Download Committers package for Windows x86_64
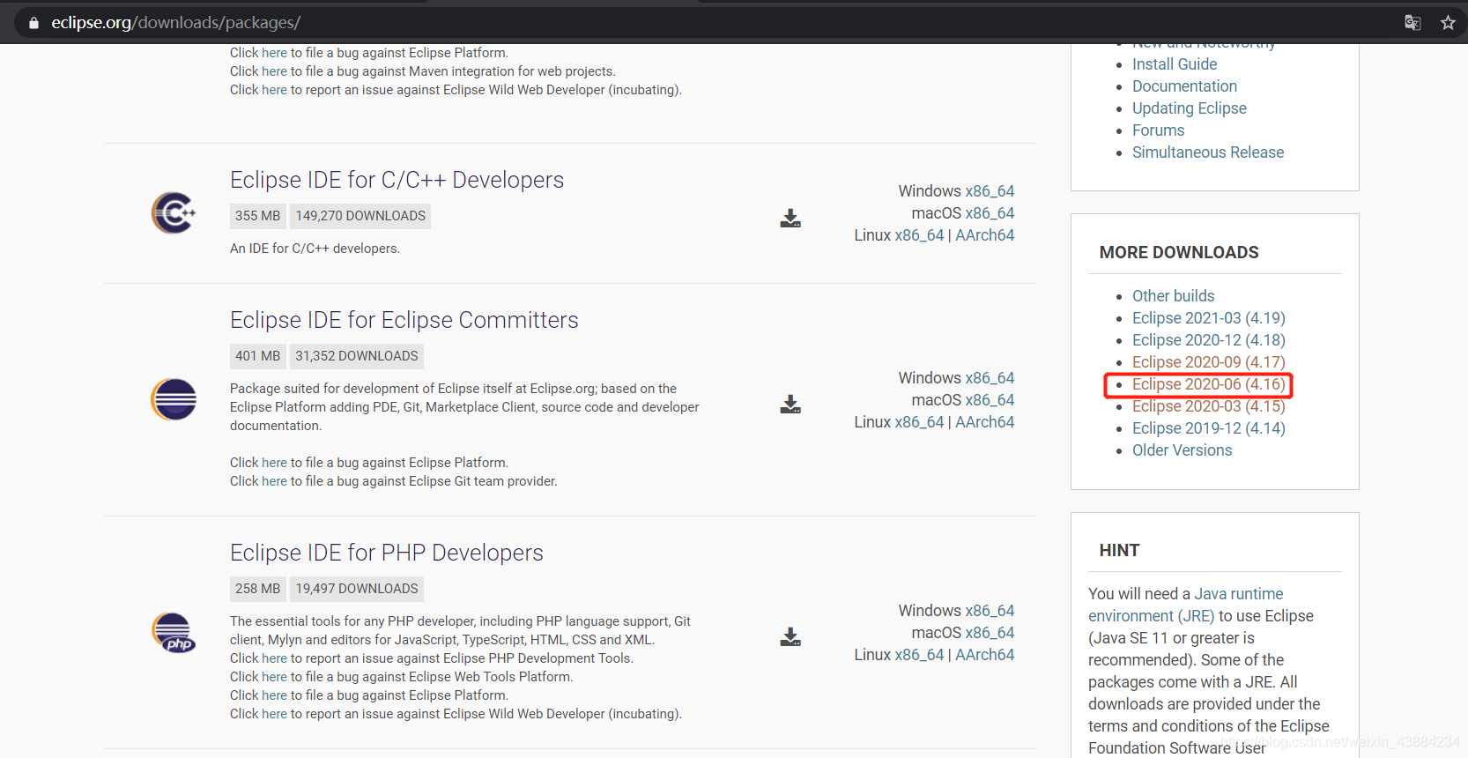Screen dimensions: 1468x758 990,378
